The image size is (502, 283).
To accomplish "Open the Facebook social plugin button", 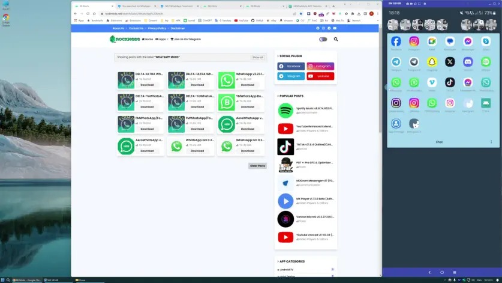I will [291, 66].
